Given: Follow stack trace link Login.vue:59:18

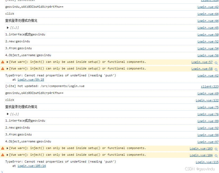Looking at the screenshot, I should pos(31,80).
